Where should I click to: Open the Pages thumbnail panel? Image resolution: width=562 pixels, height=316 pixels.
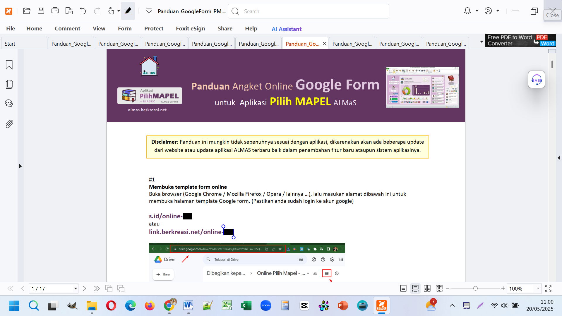tap(9, 84)
